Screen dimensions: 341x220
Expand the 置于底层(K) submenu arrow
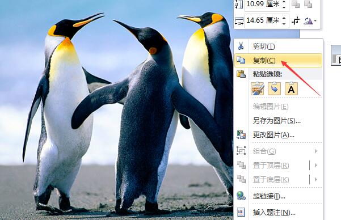[x=316, y=180]
